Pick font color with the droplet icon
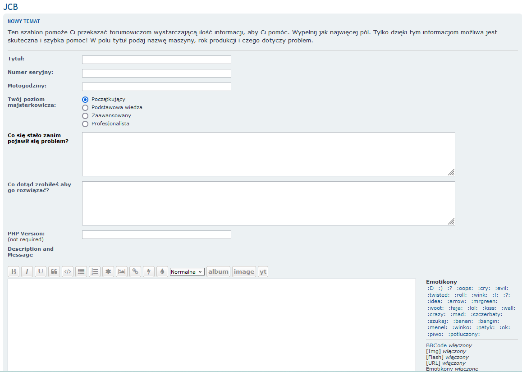The image size is (522, 372). (162, 272)
